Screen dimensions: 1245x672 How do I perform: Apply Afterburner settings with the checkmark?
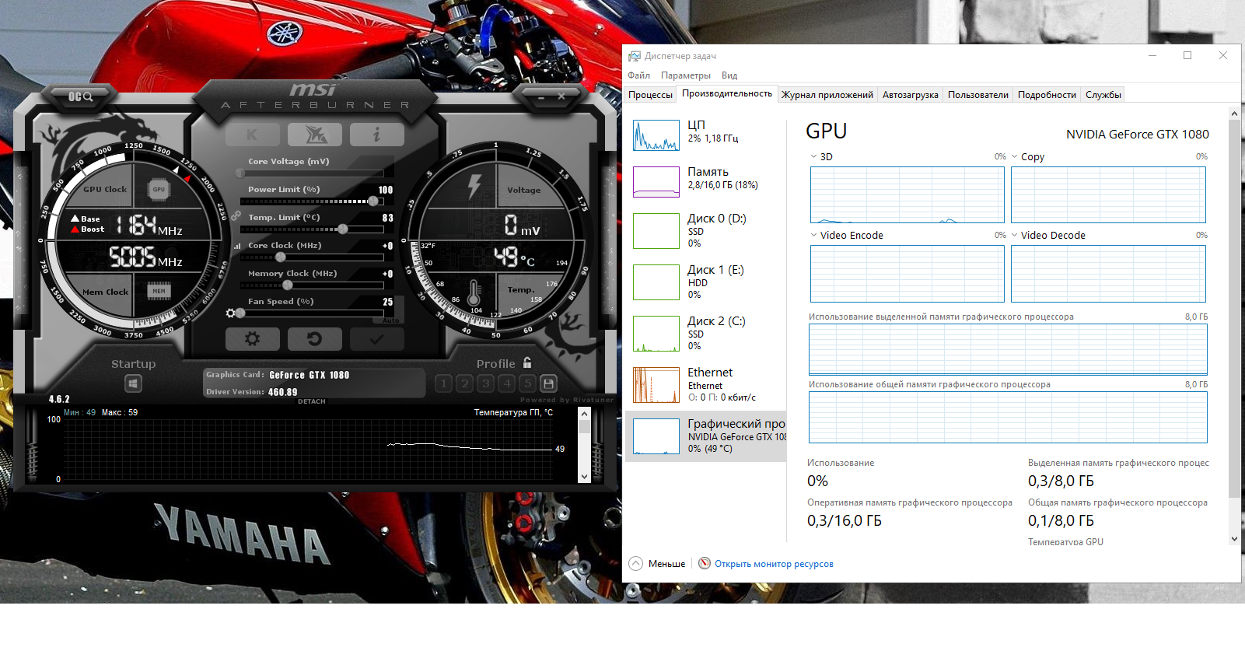coord(376,339)
